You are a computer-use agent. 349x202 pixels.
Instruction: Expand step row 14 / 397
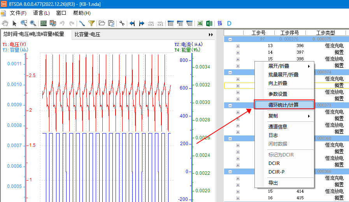pos(238,53)
